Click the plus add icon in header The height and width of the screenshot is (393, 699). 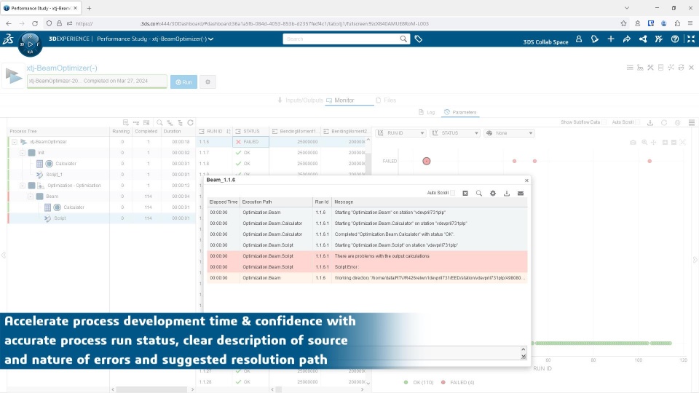(x=611, y=39)
